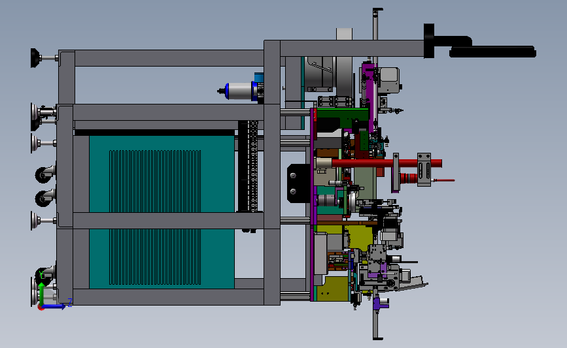Select the black handle grip bar
567x348 pixels.
tap(492, 52)
